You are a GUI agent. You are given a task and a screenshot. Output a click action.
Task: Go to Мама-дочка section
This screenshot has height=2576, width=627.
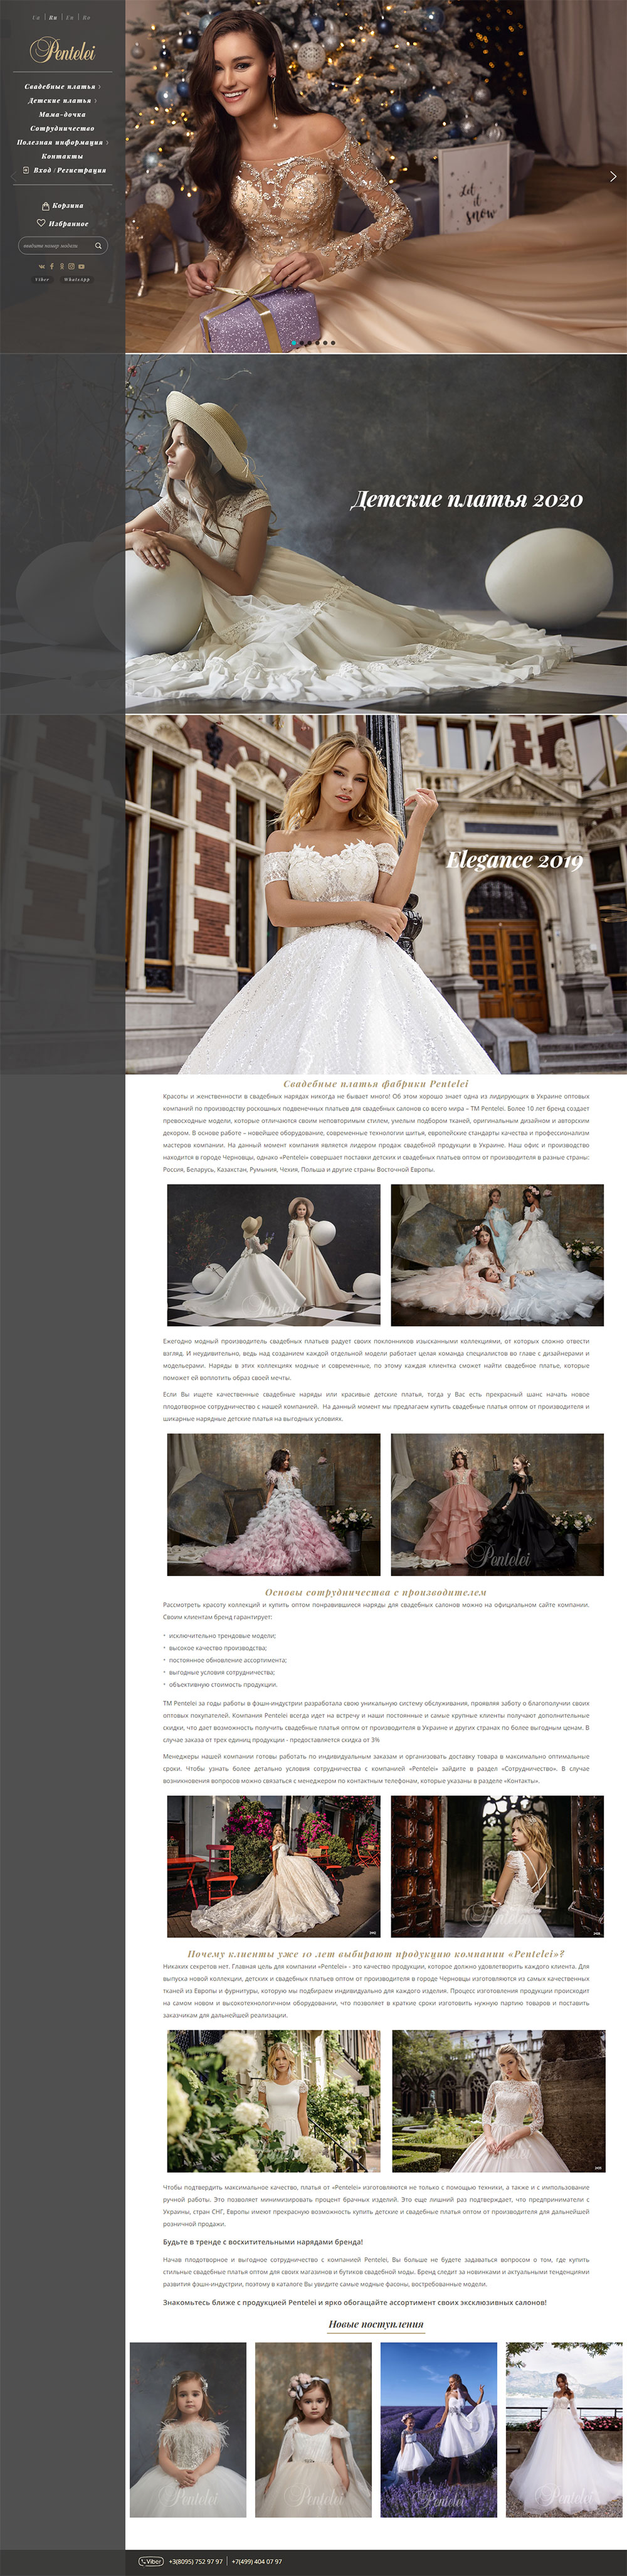pos(62,115)
